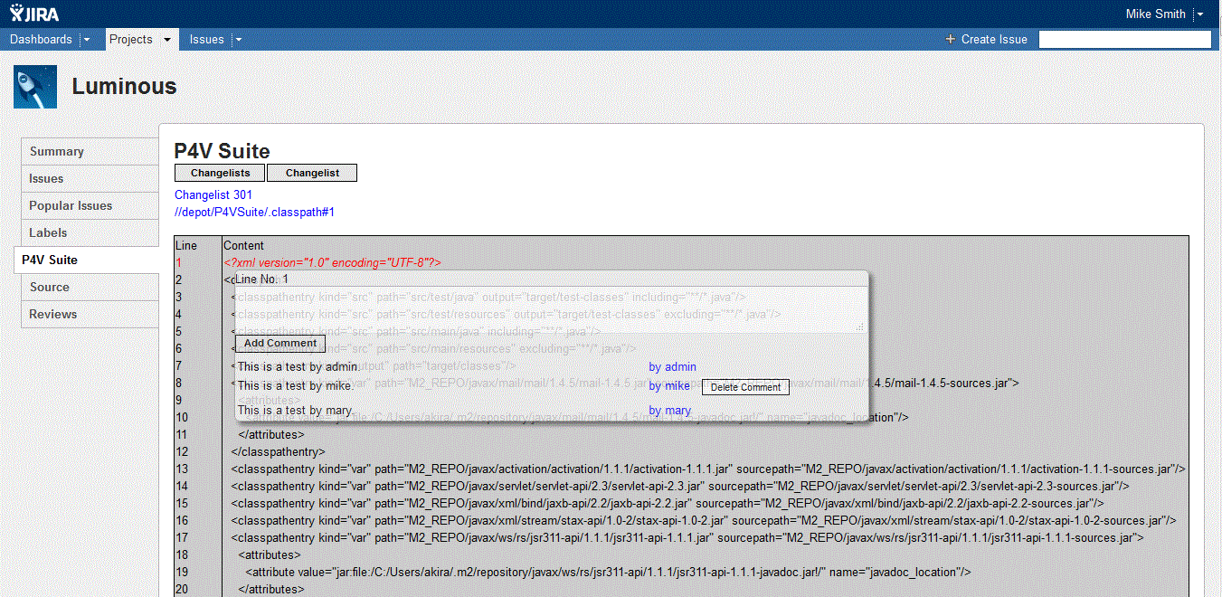Screen dimensions: 1222x597
Task: Expand the Projects dropdown arrow
Action: (167, 40)
